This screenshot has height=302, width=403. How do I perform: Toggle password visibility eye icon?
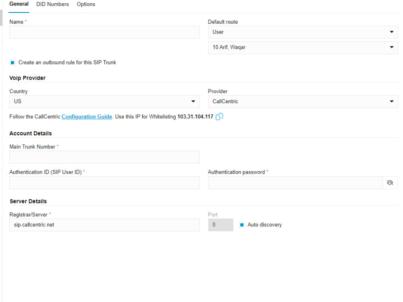coord(390,182)
